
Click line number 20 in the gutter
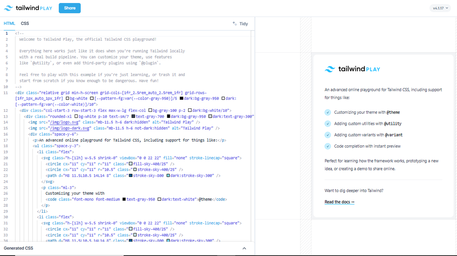(6, 158)
